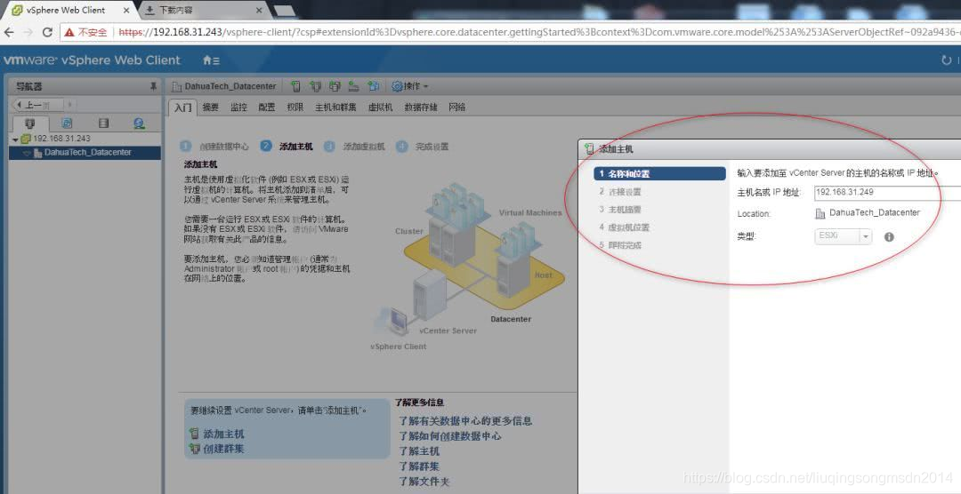Image resolution: width=961 pixels, height=494 pixels.
Task: Open the 了解群集 link
Action: click(419, 466)
